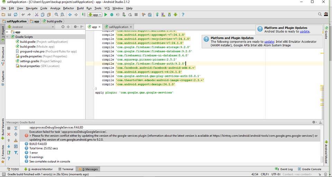Open the Refactor menu
The image size is (332, 177).
[68, 8]
